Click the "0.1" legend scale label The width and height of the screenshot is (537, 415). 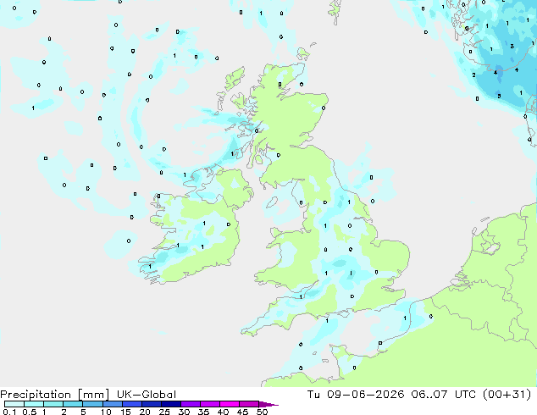pyautogui.click(x=9, y=412)
